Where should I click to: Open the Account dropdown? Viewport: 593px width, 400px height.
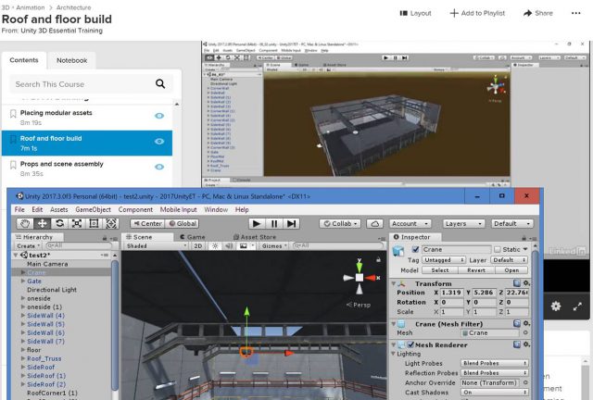click(410, 224)
